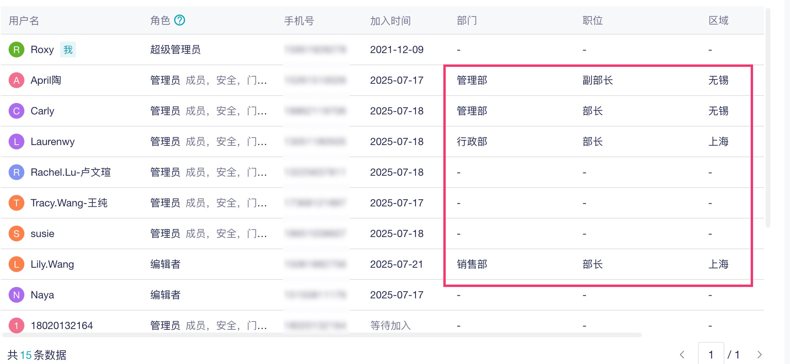Click Naya's purple N avatar
The height and width of the screenshot is (364, 790).
(17, 295)
